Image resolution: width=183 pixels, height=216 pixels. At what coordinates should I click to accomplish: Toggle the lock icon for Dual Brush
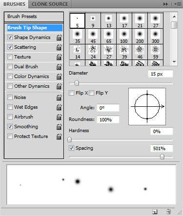click(x=59, y=67)
